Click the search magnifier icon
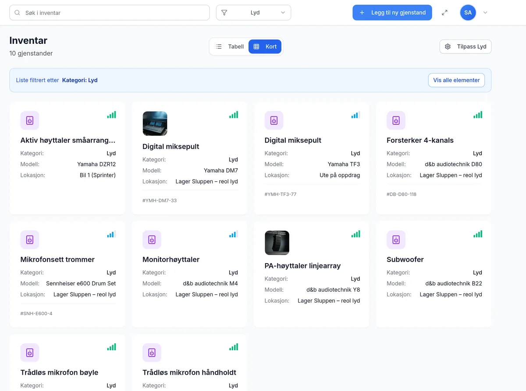 pyautogui.click(x=18, y=13)
